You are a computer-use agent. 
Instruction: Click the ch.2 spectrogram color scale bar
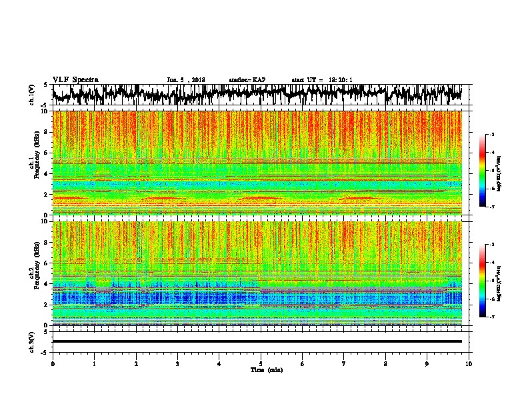click(x=483, y=281)
